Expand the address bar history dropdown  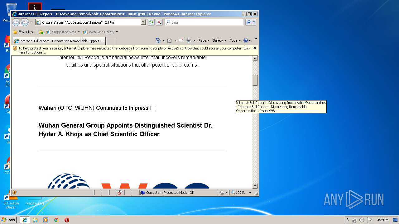pyautogui.click(x=143, y=22)
